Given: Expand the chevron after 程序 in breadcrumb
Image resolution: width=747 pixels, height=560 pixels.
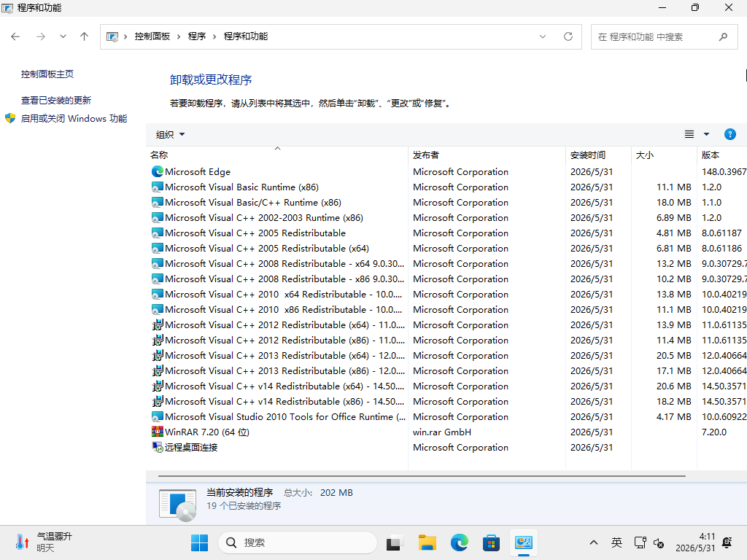Looking at the screenshot, I should (214, 36).
